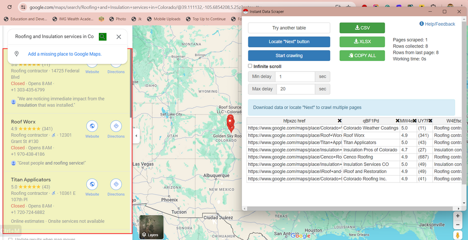Open the Top Up to Continue bookmark
Screen dimensions: 468x240
[206, 19]
